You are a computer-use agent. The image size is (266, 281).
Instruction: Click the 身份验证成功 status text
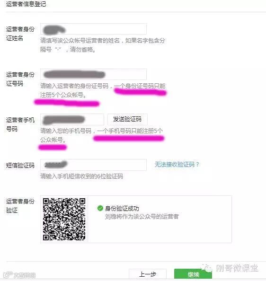[122, 209]
